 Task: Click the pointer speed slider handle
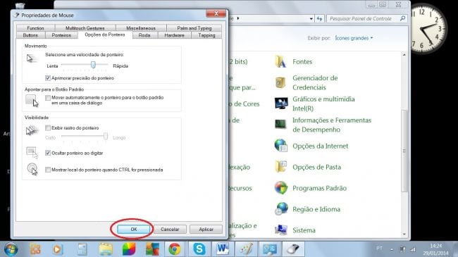93,65
